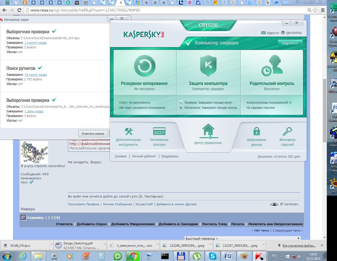The width and height of the screenshot is (337, 261).
Task: Open the Защита компьютера shield icon
Action: point(208,66)
